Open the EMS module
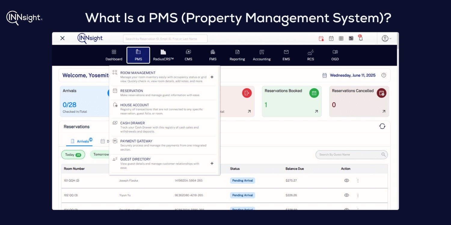The height and width of the screenshot is (225, 451). pyautogui.click(x=286, y=55)
